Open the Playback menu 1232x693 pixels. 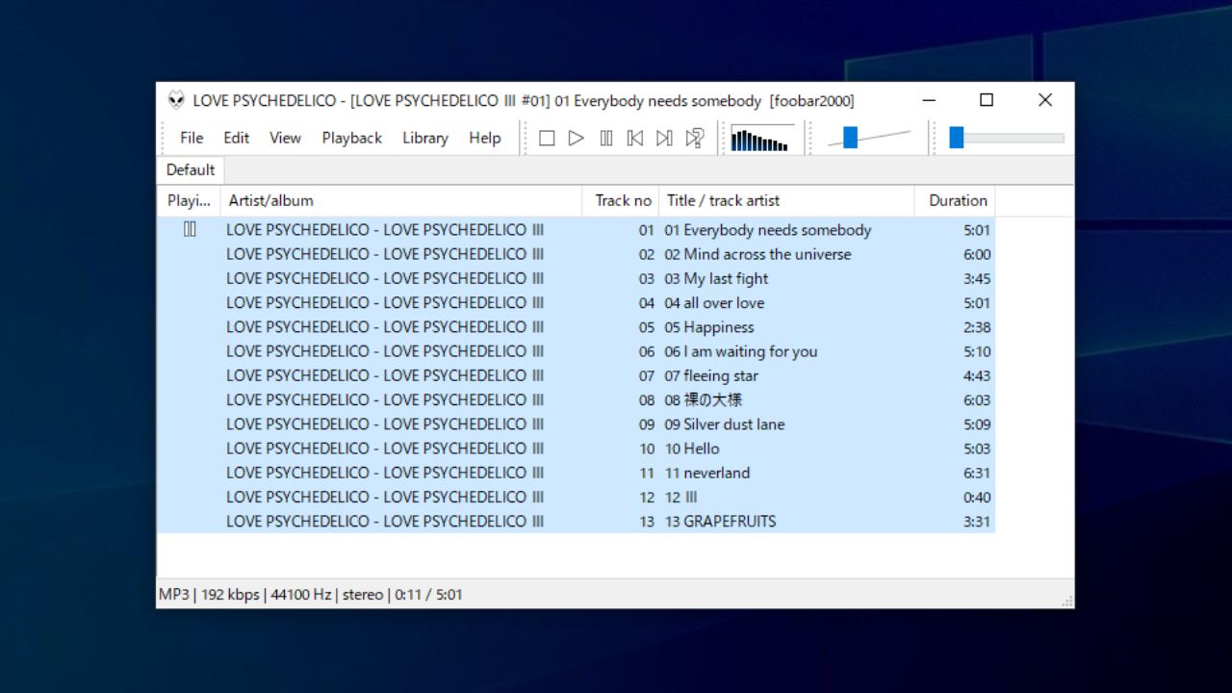tap(351, 138)
